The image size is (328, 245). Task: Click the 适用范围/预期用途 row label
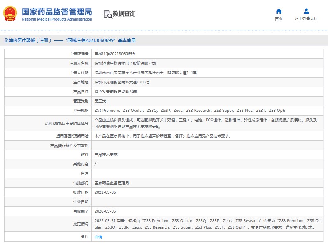72,136
